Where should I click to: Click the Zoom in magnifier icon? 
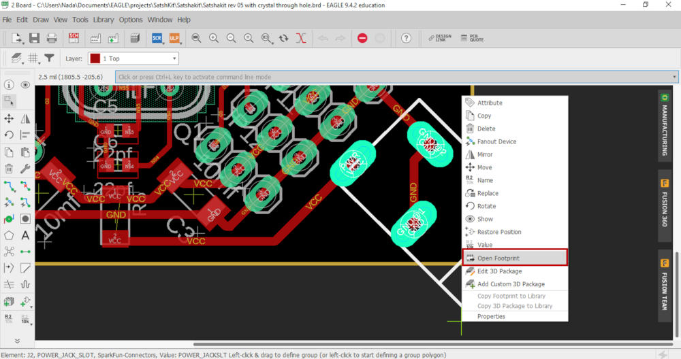(214, 38)
